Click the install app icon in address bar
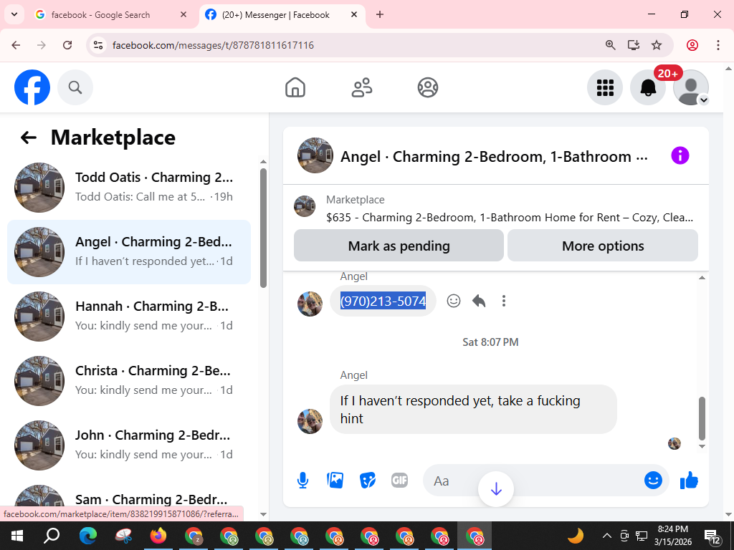 click(x=634, y=45)
